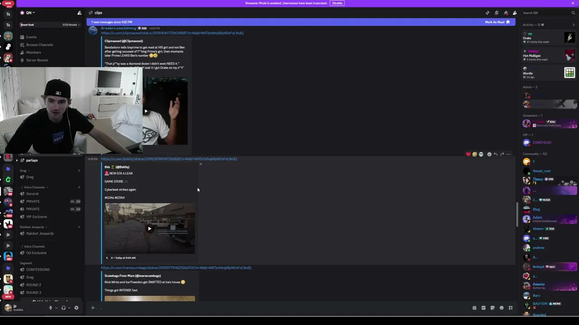
Task: Open the x.com/marsscumbags status link
Action: (176, 268)
